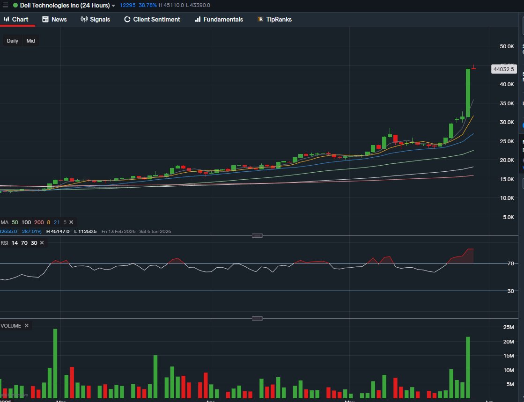Select the MA 200 period value

coord(39,222)
